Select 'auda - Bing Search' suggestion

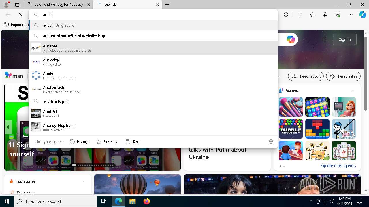[153, 25]
